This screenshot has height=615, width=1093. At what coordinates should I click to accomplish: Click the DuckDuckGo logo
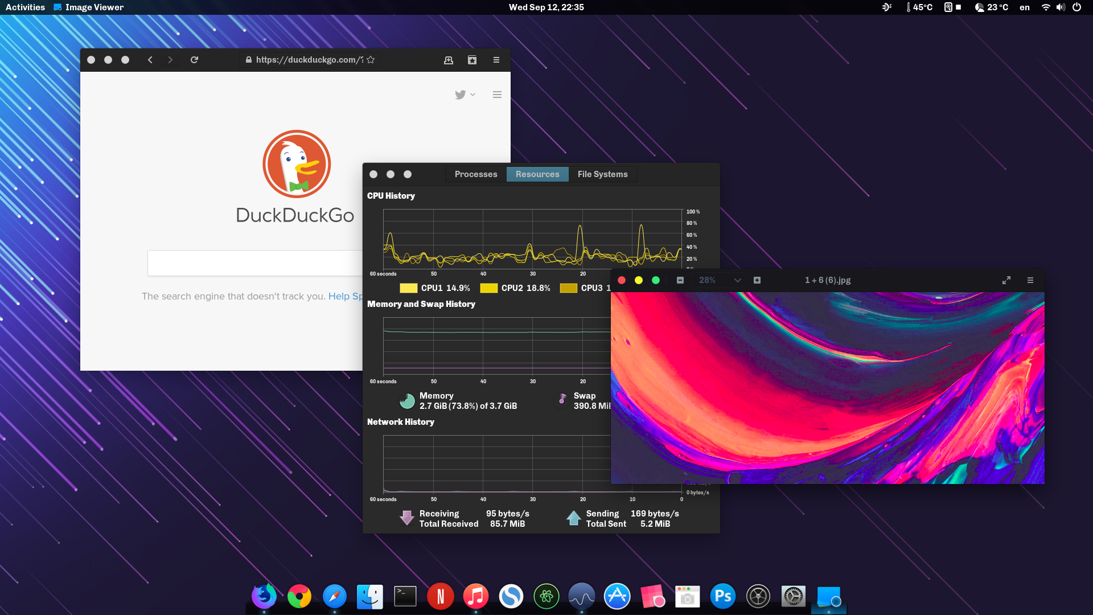[x=297, y=164]
